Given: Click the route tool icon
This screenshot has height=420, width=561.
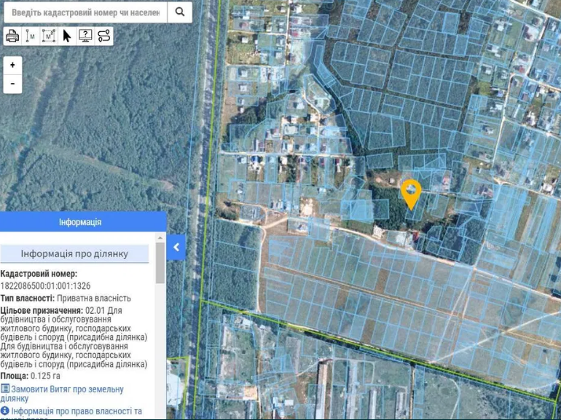Looking at the screenshot, I should [104, 36].
